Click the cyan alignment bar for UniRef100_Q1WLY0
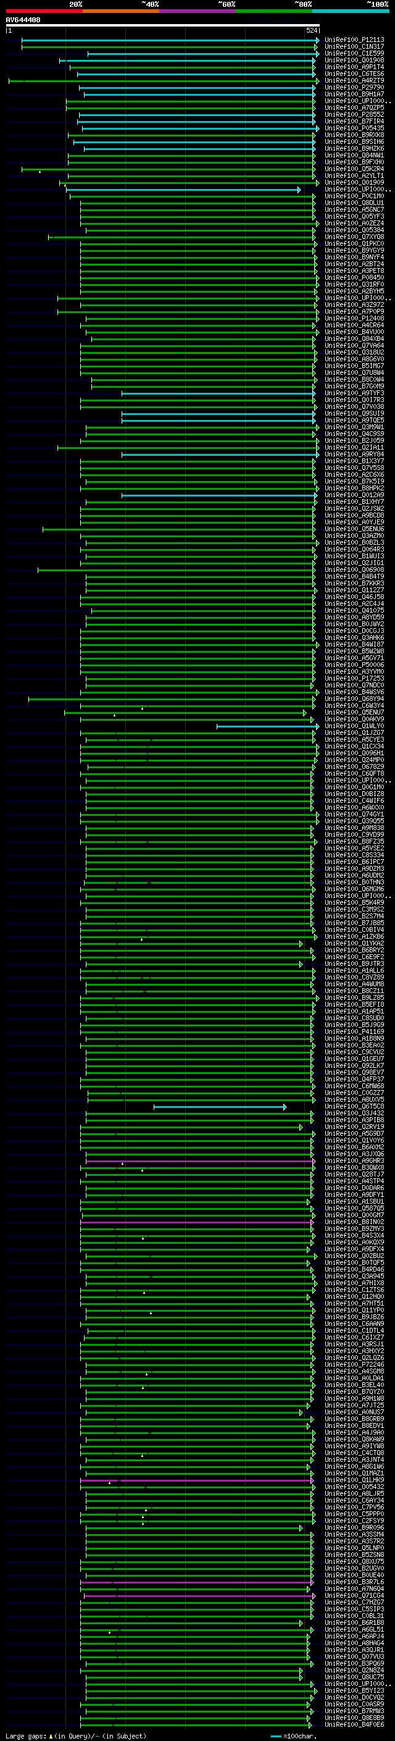 pyautogui.click(x=267, y=726)
